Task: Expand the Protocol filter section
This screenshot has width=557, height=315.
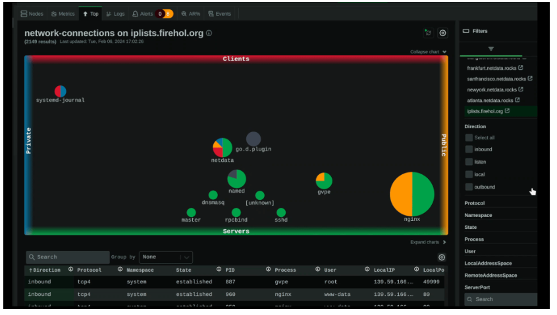Action: [475, 203]
